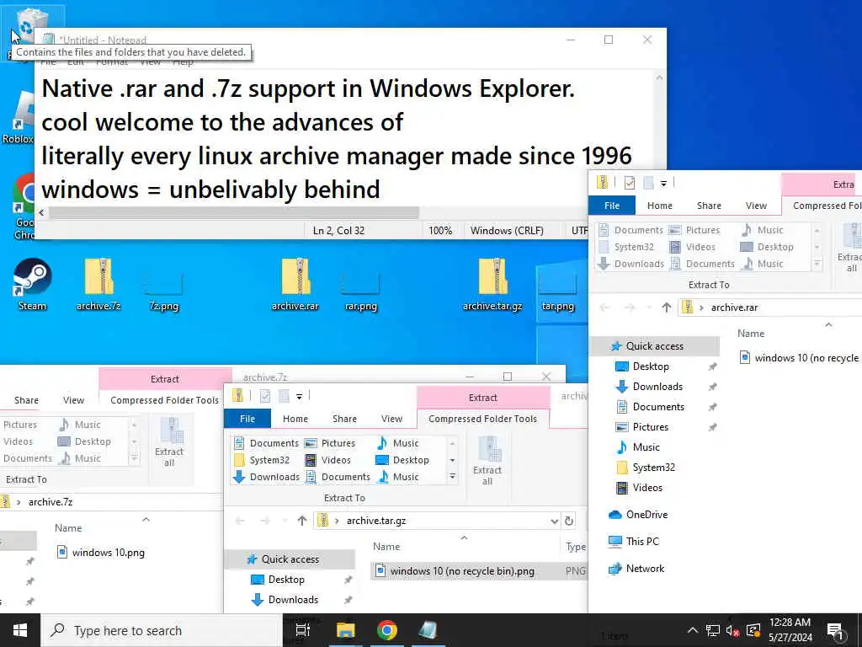Sort by Name column in archive.rar window
The height and width of the screenshot is (647, 862).
pos(751,334)
